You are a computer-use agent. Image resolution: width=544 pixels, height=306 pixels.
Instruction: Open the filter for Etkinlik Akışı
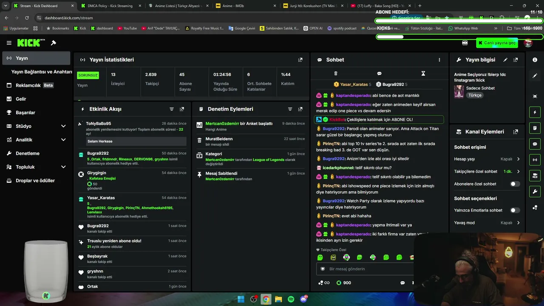[172, 109]
